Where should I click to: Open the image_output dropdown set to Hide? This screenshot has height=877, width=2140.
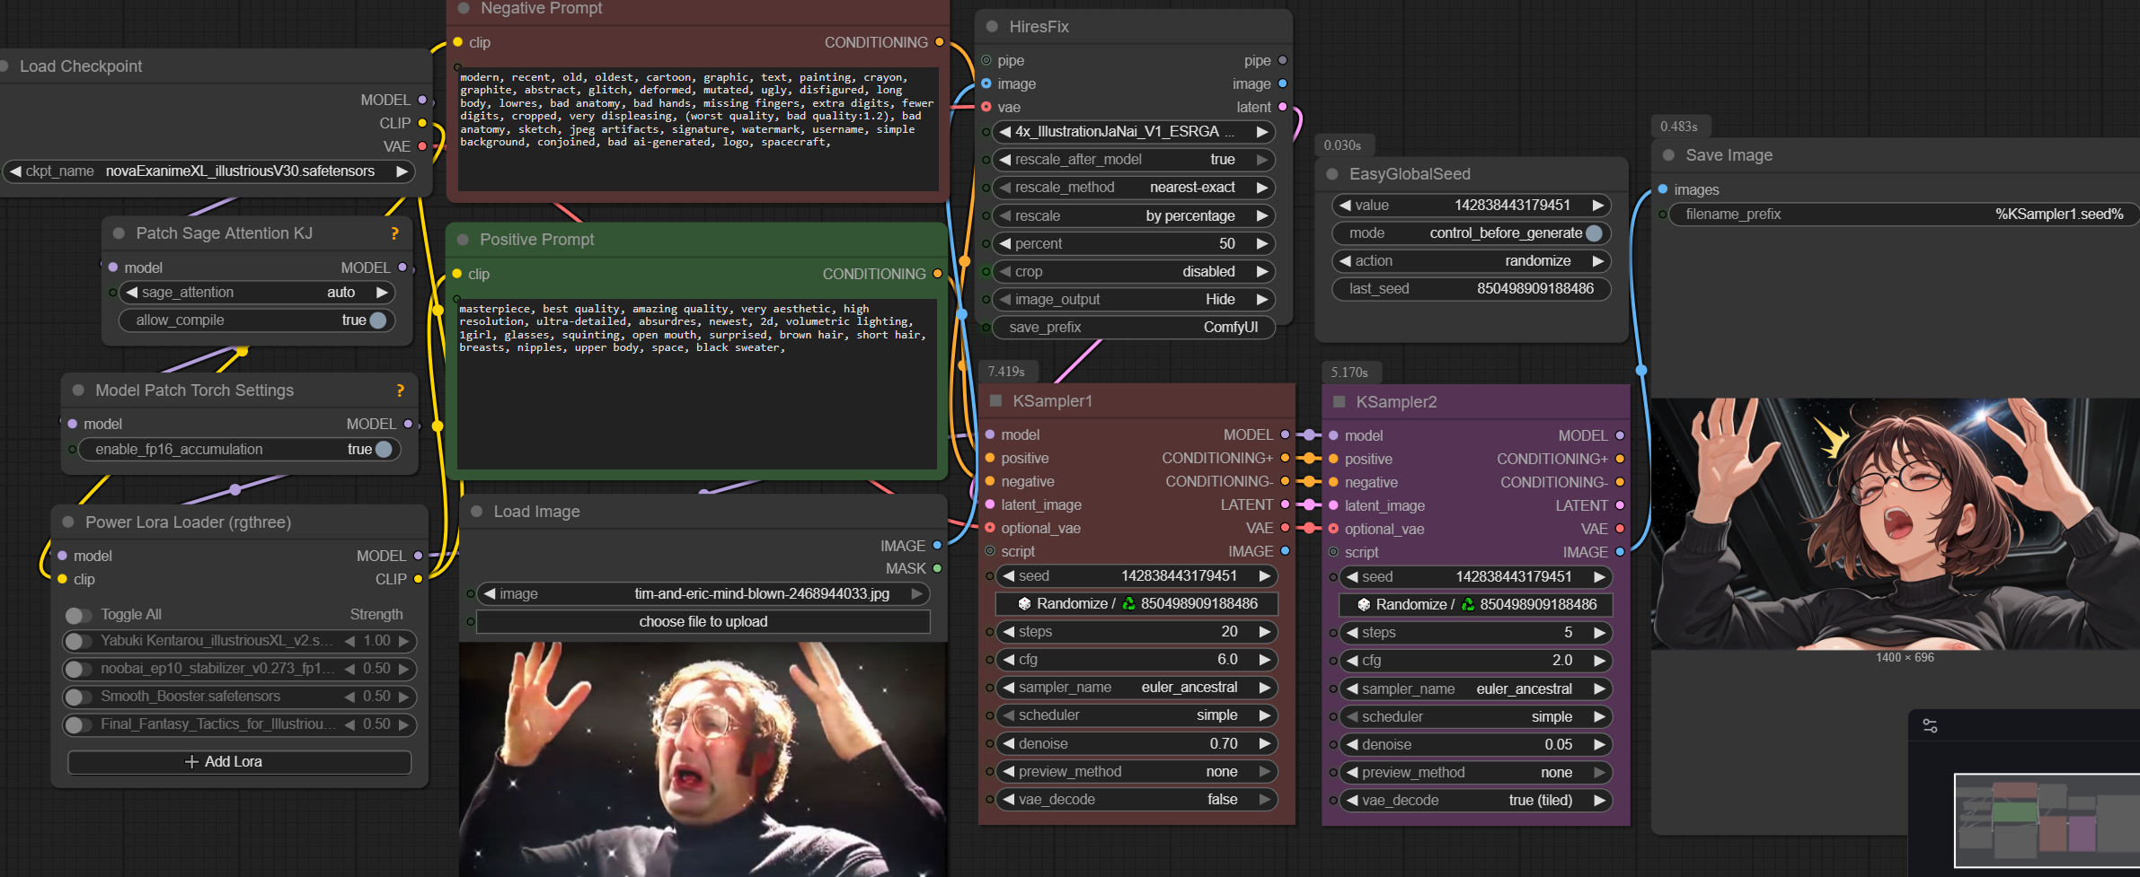[x=1134, y=300]
